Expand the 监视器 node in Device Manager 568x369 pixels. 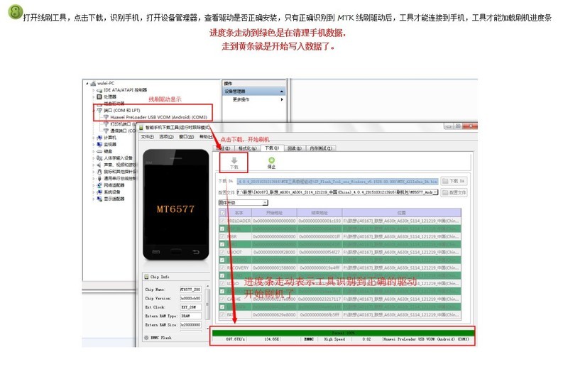pyautogui.click(x=94, y=145)
